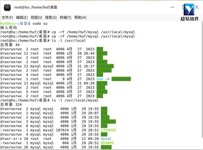Minimize the terminal window
Screen dimensions: 203x150
(x=172, y=7)
